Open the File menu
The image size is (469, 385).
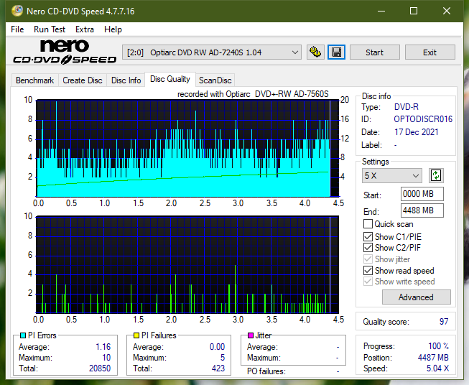pos(17,29)
